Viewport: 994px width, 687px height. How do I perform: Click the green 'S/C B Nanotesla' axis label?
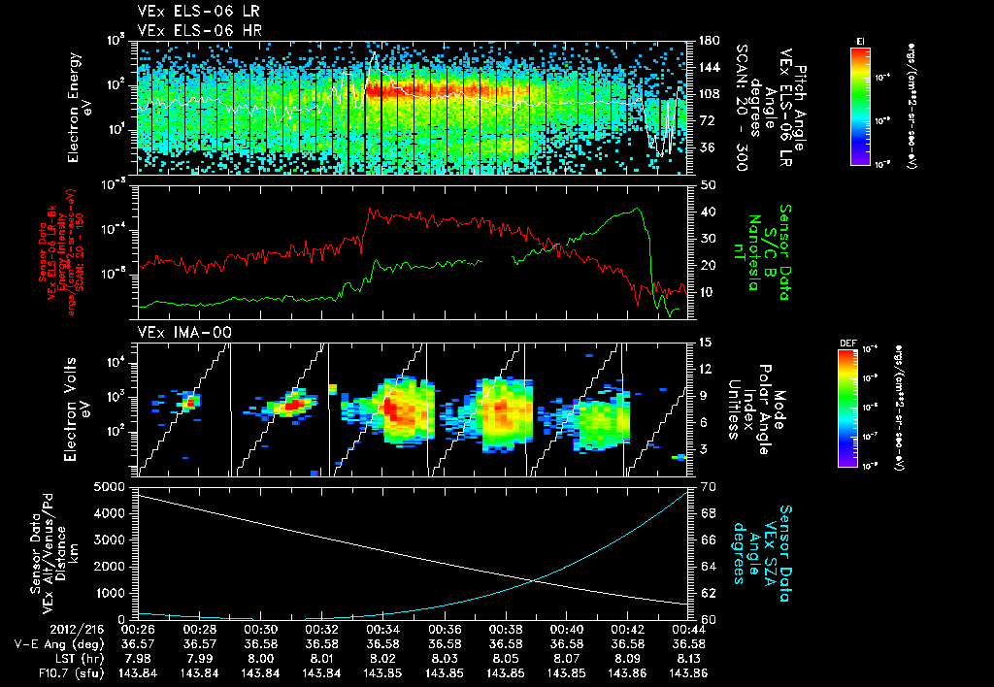pyautogui.click(x=761, y=252)
